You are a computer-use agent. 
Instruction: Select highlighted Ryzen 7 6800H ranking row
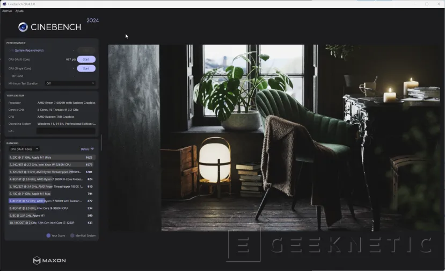click(x=52, y=201)
